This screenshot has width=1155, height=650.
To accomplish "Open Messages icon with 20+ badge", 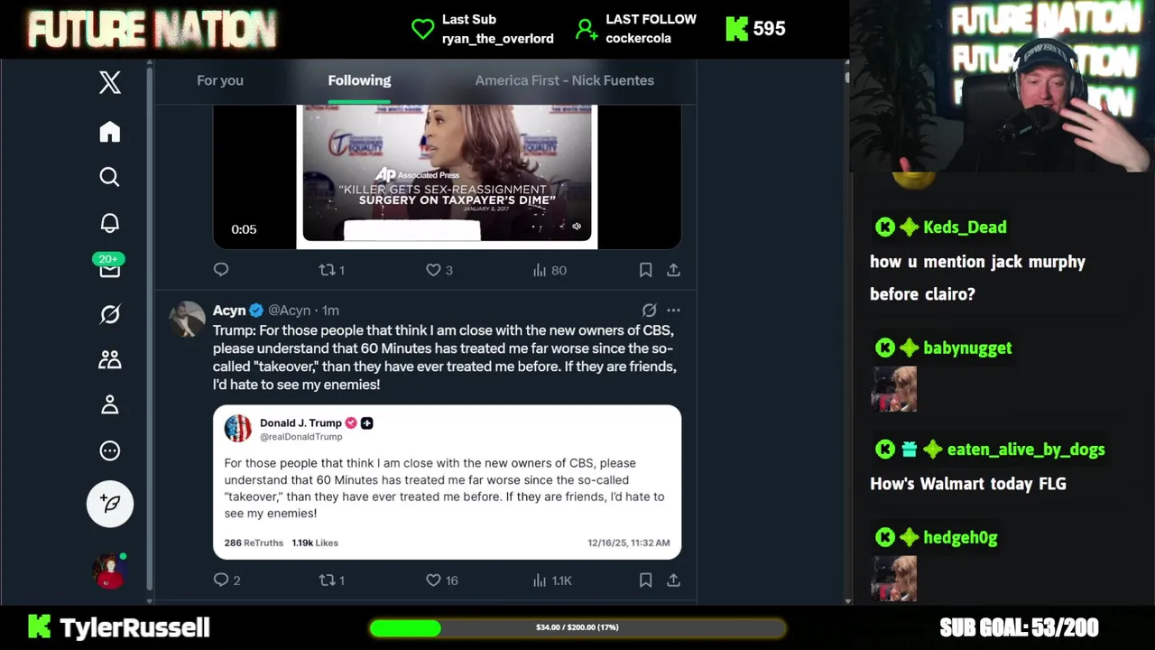I will click(x=109, y=266).
